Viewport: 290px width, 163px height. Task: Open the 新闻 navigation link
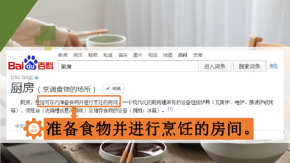pos(63,55)
